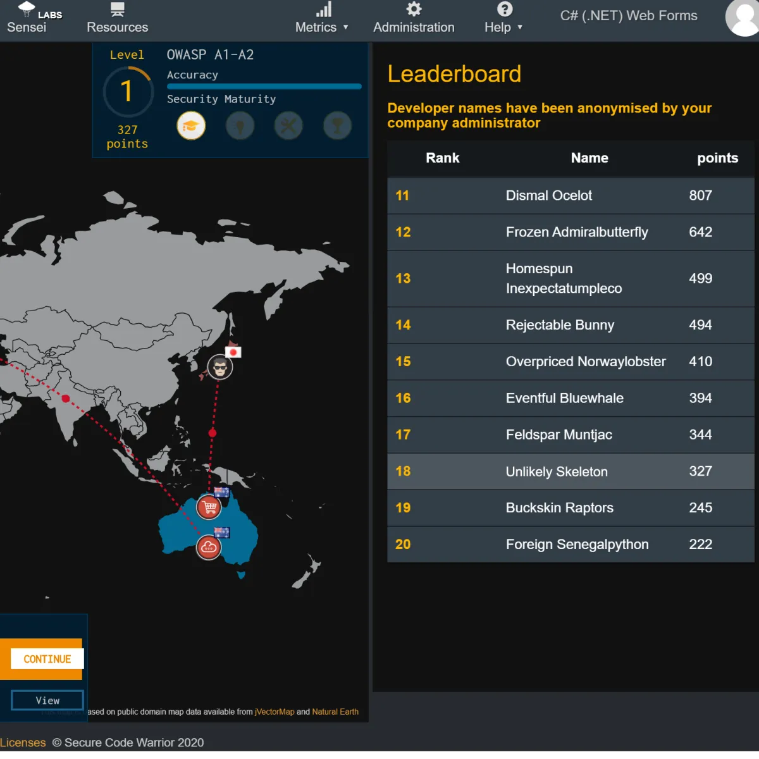759x759 pixels.
Task: Open the Metrics dropdown
Action: click(x=323, y=27)
